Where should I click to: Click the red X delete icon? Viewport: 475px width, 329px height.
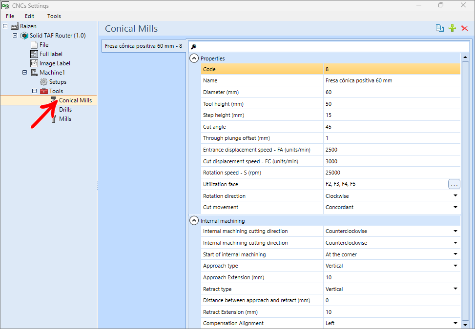[465, 28]
